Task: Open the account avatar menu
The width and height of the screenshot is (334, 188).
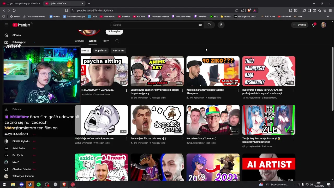Action: click(x=323, y=25)
